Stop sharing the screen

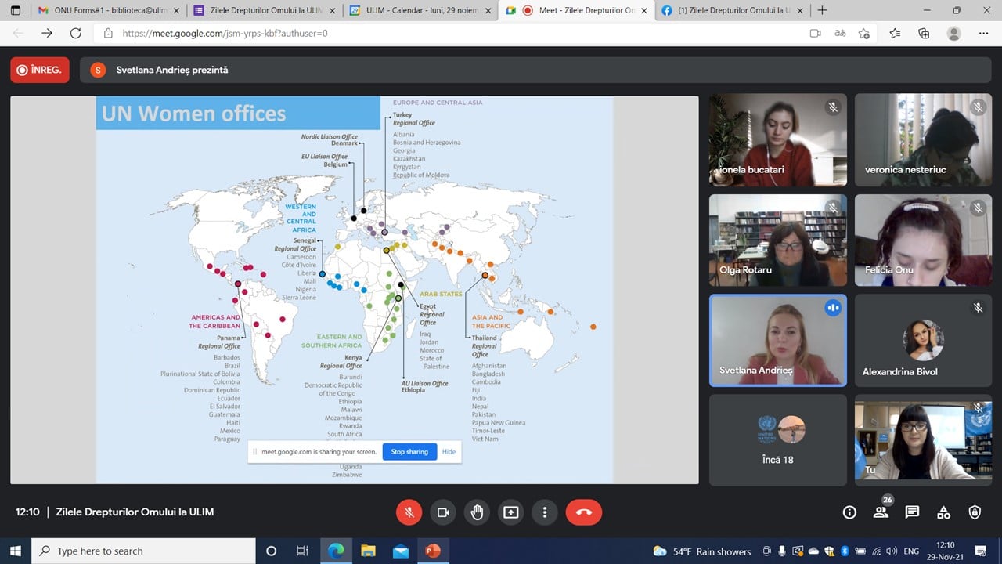(x=409, y=451)
